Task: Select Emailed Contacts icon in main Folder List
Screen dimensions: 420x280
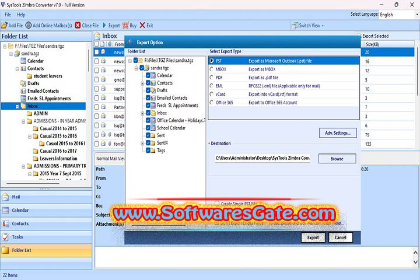Action: tap(23, 91)
